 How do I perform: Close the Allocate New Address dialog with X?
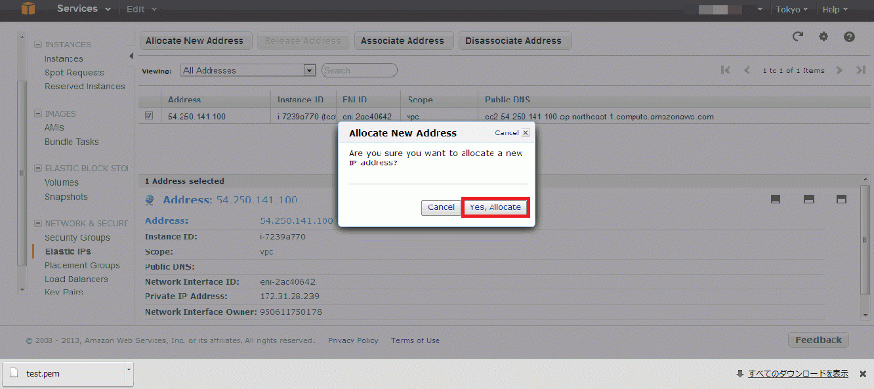click(x=526, y=133)
